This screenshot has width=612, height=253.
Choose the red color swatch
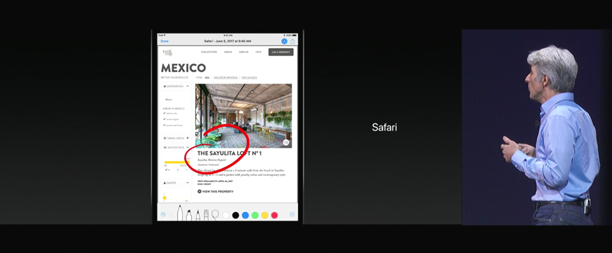click(275, 215)
